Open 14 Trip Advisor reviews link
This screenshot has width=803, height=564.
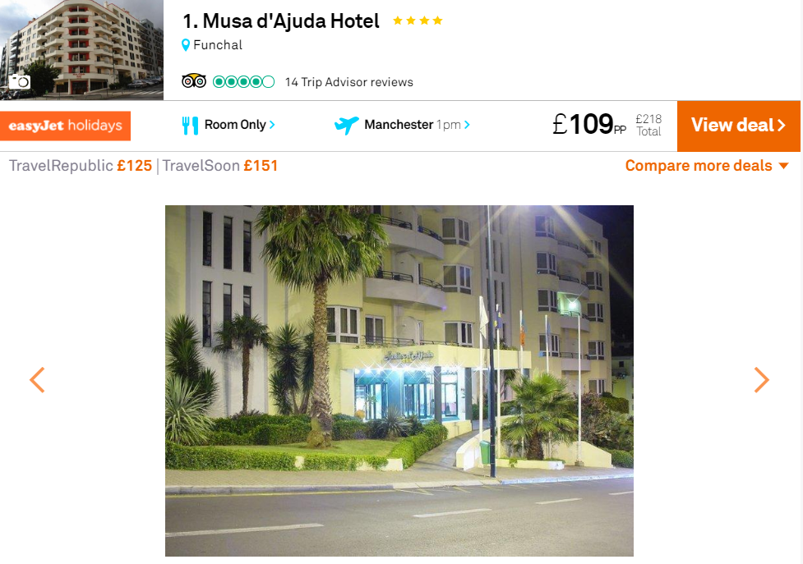tap(349, 82)
